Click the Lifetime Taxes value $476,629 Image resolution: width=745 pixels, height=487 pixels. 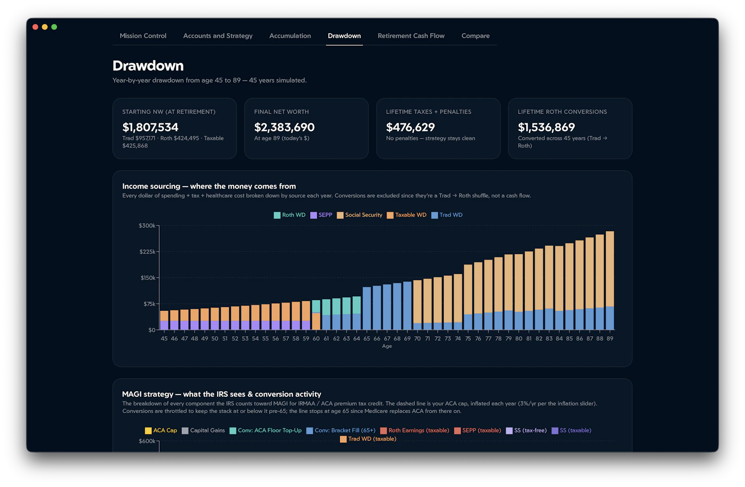(x=410, y=127)
